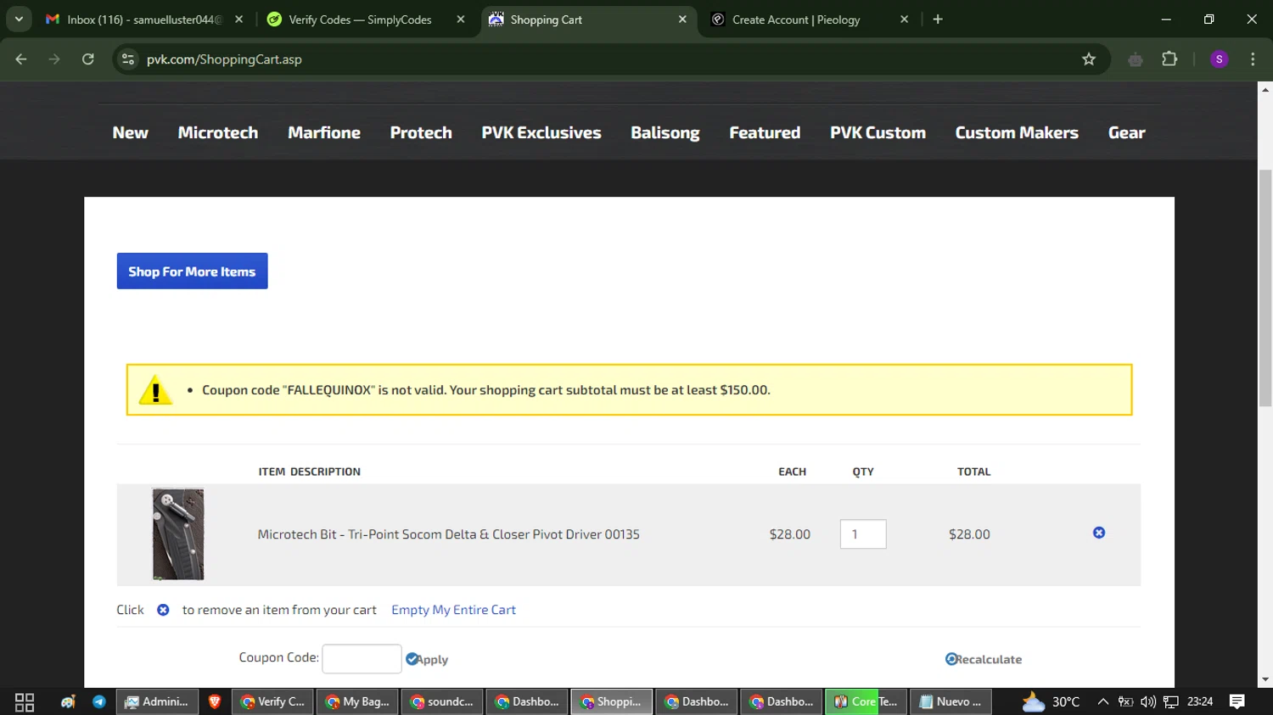Click Recalculate to update cart
This screenshot has height=715, width=1273.
pos(984,659)
